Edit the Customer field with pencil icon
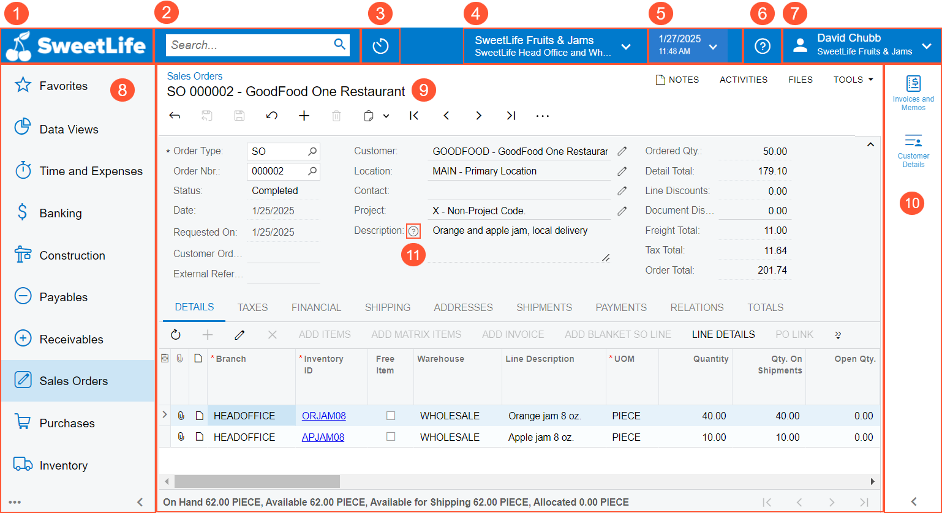The image size is (942, 513). (x=622, y=151)
